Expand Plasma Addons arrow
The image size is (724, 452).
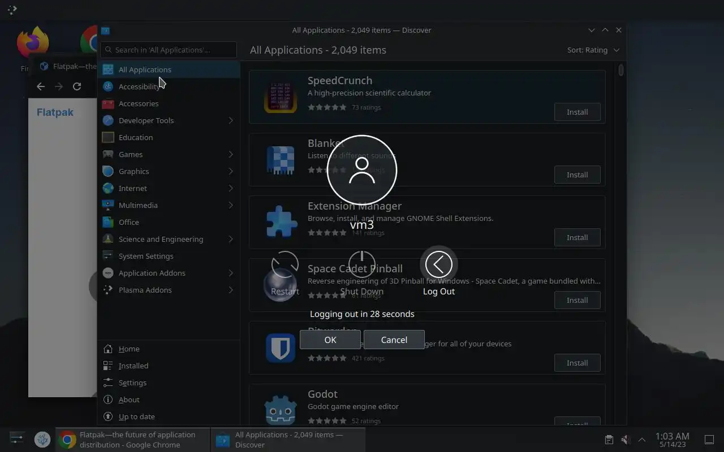(231, 290)
